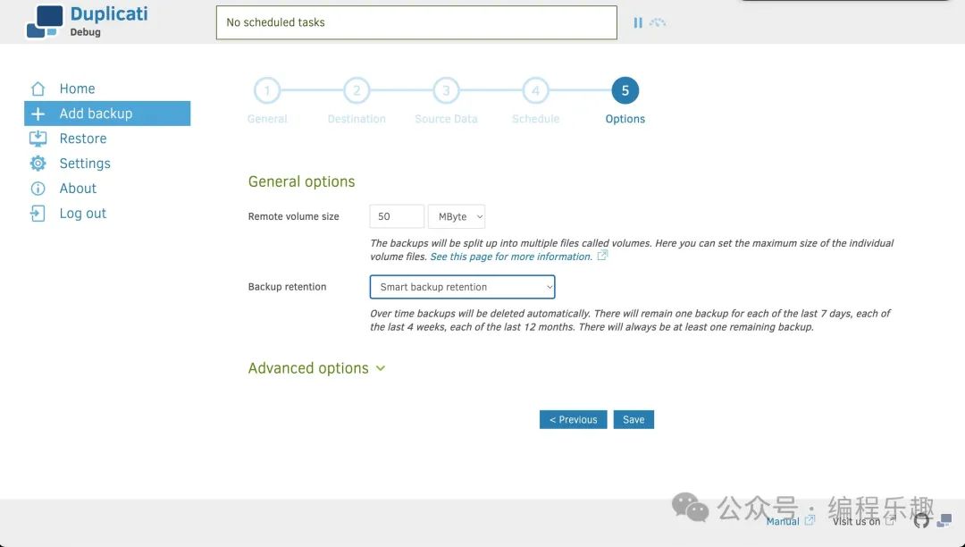Click the Save button
965x547 pixels.
point(634,419)
